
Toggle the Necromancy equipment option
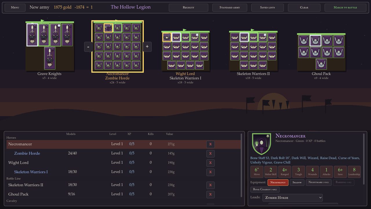click(278, 182)
